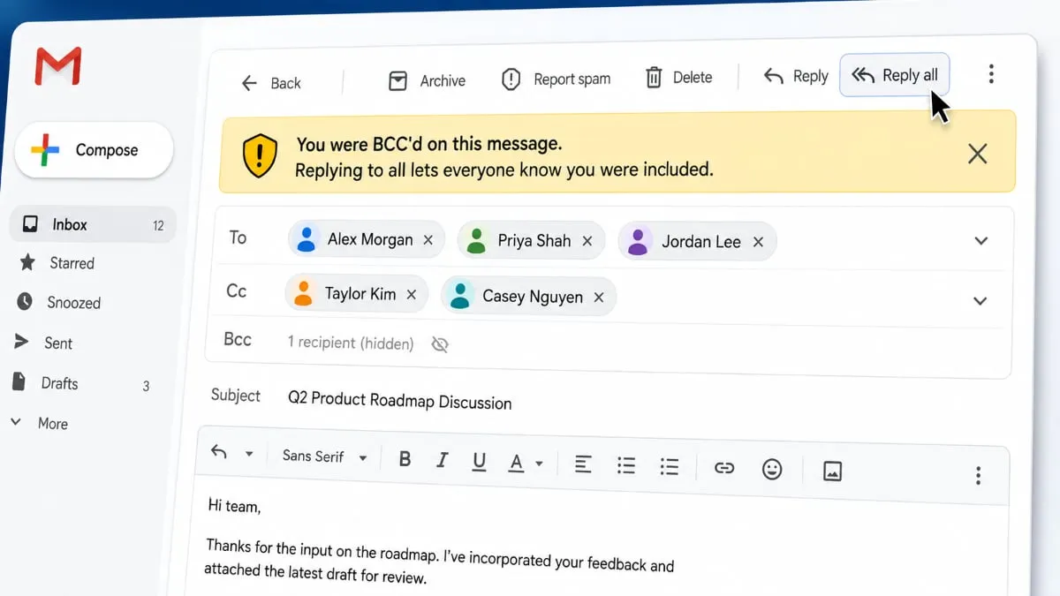The height and width of the screenshot is (596, 1060).
Task: Open the align options
Action: [x=583, y=464]
